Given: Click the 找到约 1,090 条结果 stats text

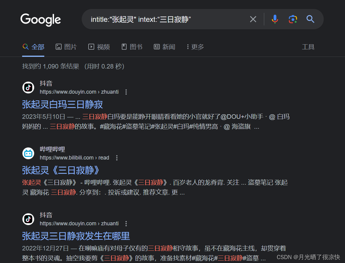Looking at the screenshot, I should [x=51, y=66].
